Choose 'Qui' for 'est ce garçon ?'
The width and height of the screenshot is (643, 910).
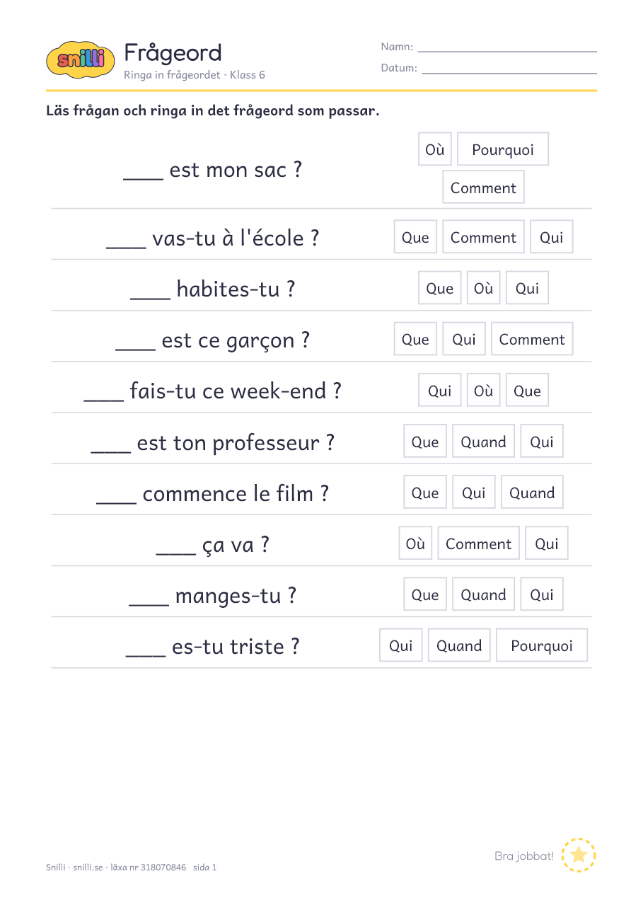tap(464, 339)
